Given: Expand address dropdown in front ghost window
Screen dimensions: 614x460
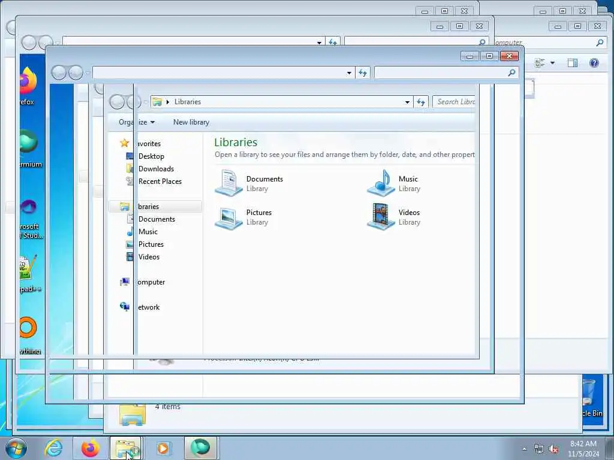Looking at the screenshot, I should point(349,72).
